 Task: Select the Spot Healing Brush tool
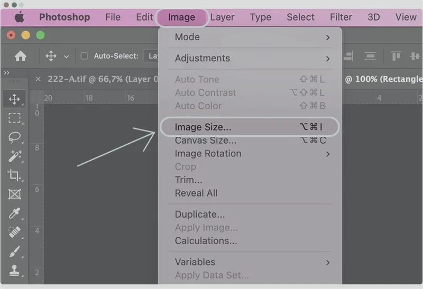14,232
